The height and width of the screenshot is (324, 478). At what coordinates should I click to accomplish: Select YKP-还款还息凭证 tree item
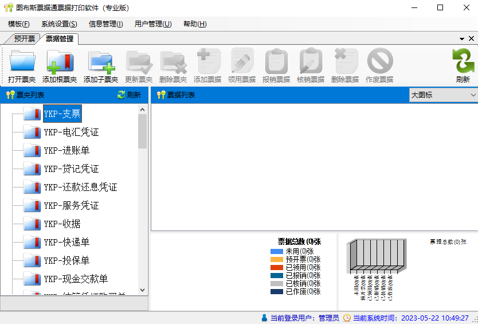80,187
